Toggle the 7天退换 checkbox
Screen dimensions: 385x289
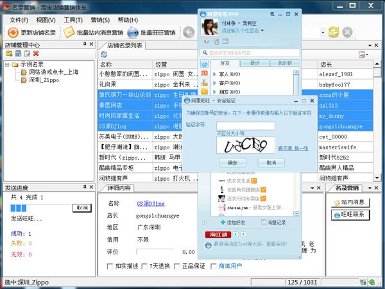click(144, 266)
